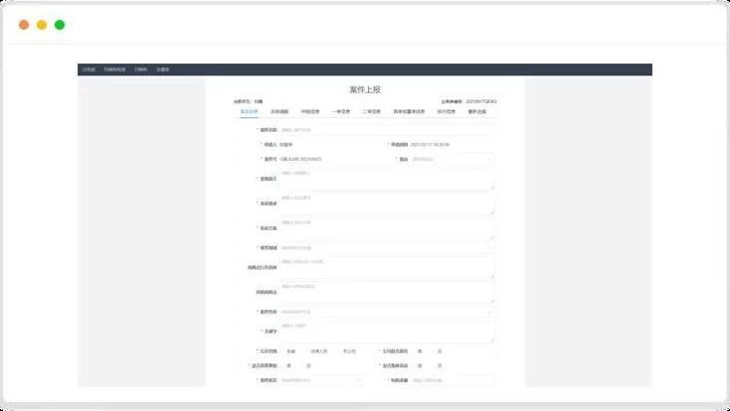Select 否 in the row below 公司是否原告

(x=438, y=366)
